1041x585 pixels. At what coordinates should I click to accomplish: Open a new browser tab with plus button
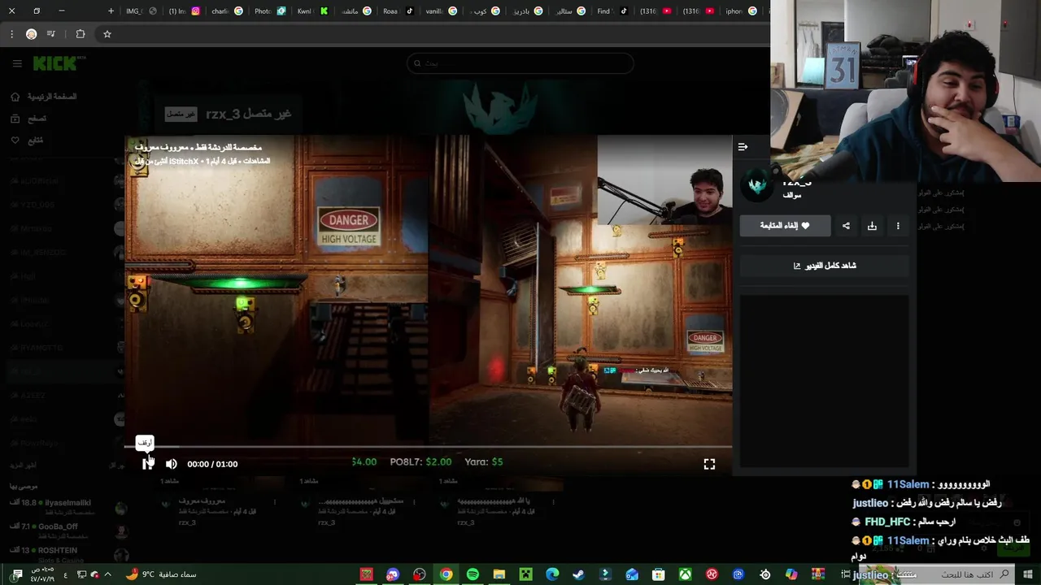[111, 11]
